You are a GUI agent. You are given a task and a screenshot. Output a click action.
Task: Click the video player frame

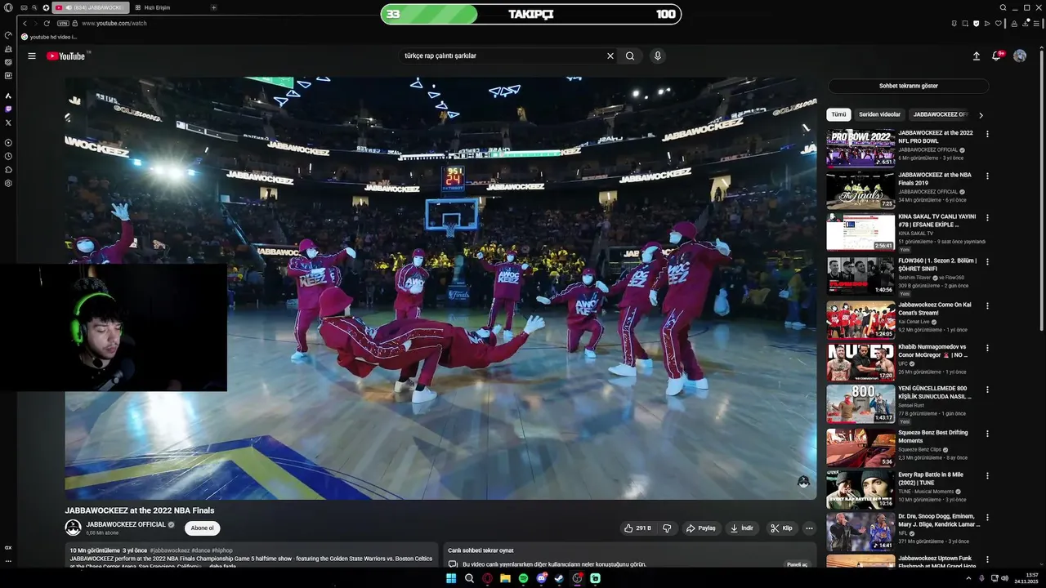tap(440, 287)
